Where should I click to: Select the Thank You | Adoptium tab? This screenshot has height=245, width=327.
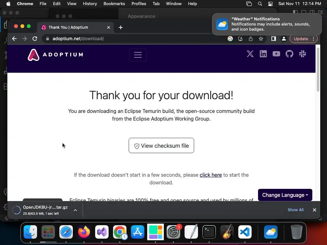(x=75, y=27)
